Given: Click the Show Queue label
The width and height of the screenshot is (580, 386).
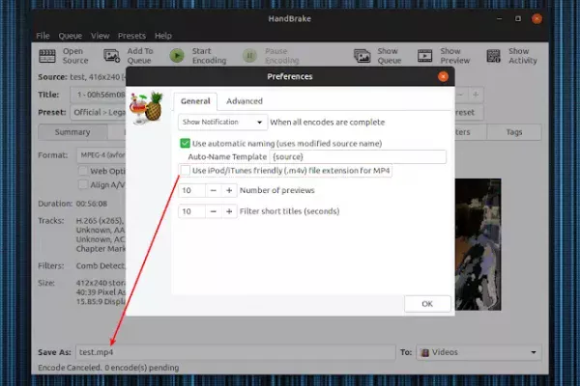Looking at the screenshot, I should [390, 56].
